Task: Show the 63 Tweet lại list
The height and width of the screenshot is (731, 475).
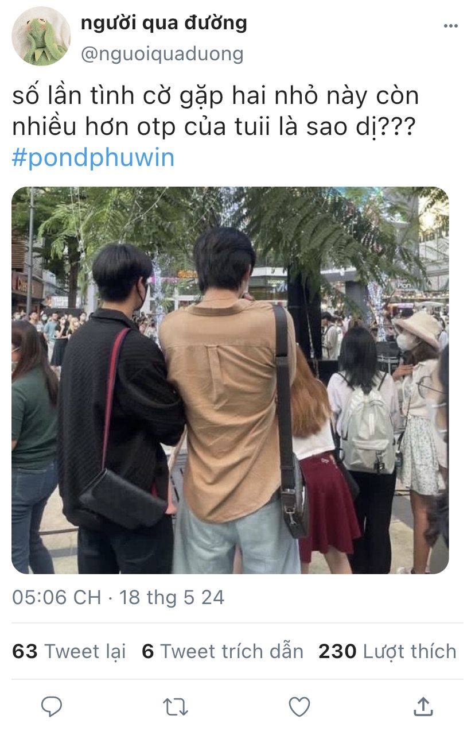Action: coord(69,651)
